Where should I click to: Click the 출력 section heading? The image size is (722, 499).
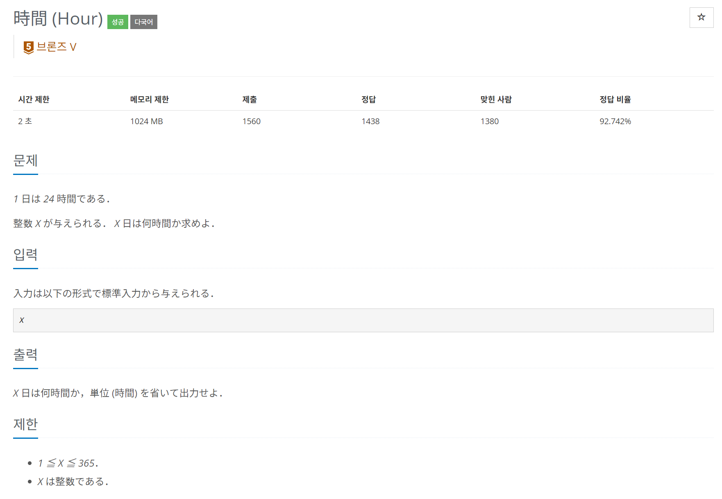click(x=25, y=355)
